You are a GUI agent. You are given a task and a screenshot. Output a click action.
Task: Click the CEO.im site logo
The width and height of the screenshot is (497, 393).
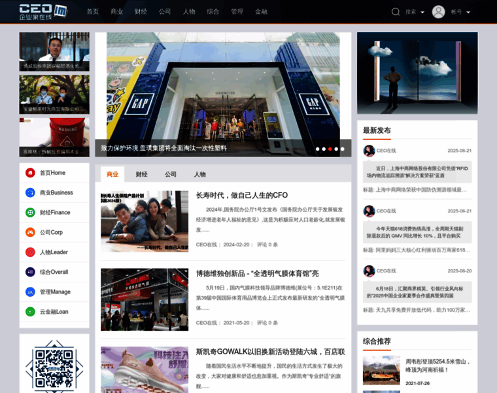43,12
